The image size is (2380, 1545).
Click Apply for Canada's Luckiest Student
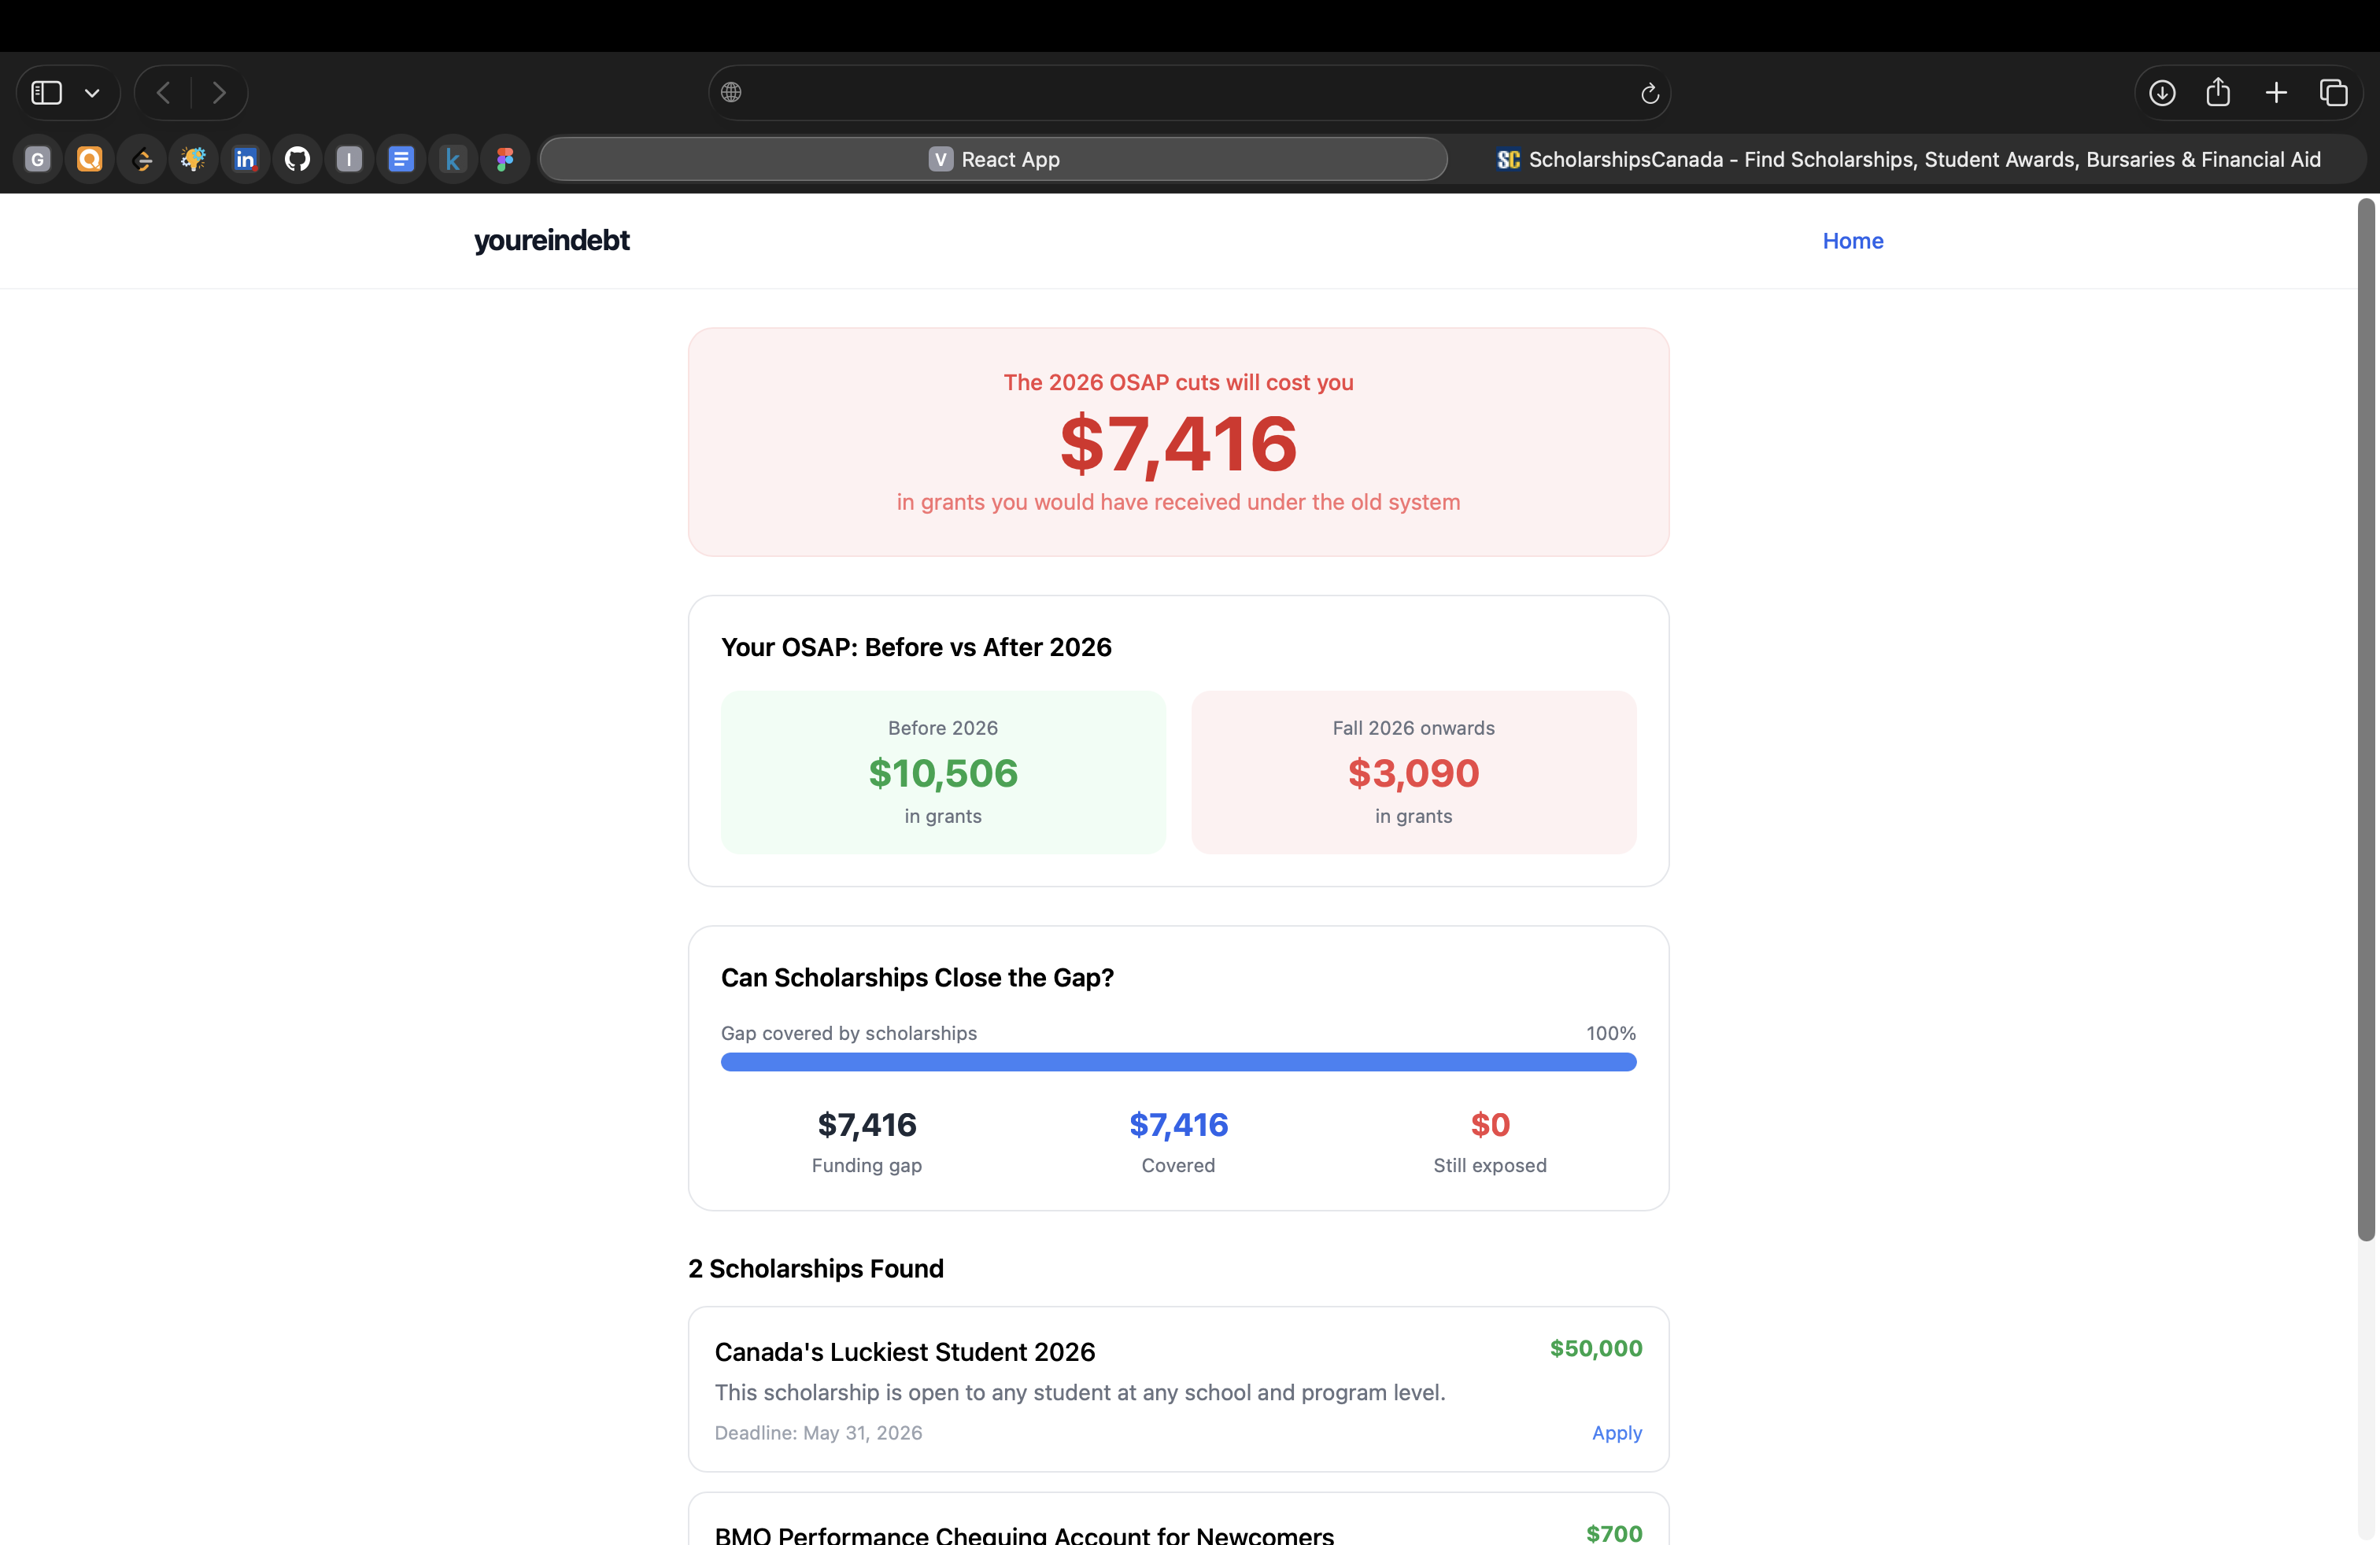click(1616, 1432)
